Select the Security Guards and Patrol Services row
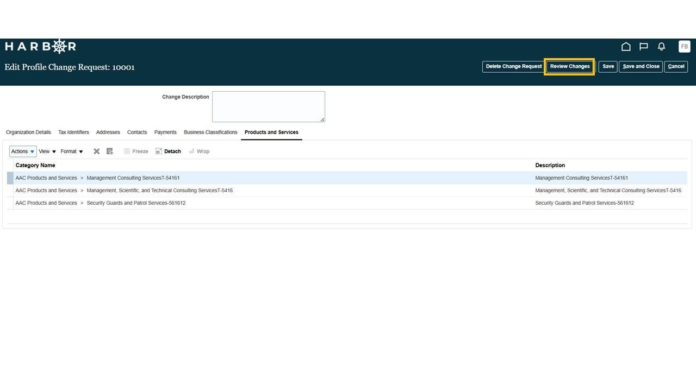This screenshot has height=391, width=696. tap(347, 203)
